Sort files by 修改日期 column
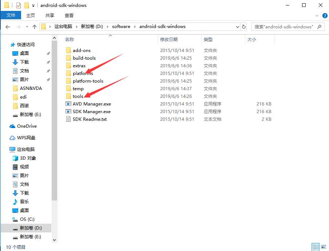This screenshot has width=329, height=251. [x=169, y=39]
